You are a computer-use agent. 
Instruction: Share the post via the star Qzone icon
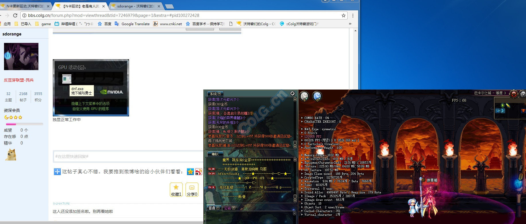(190, 171)
